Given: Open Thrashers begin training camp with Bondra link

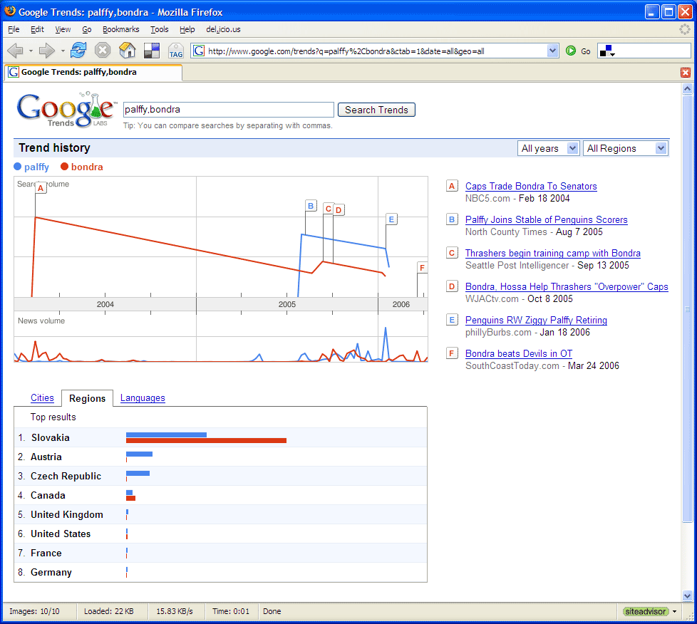Looking at the screenshot, I should click(x=552, y=253).
